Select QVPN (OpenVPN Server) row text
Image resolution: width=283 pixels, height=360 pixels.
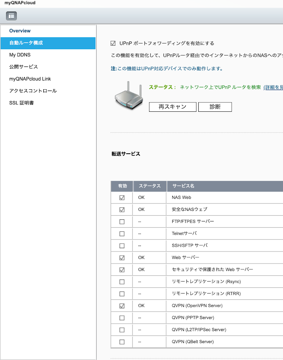pyautogui.click(x=197, y=306)
